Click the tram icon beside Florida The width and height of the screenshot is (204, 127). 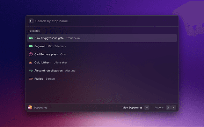pos(31,79)
